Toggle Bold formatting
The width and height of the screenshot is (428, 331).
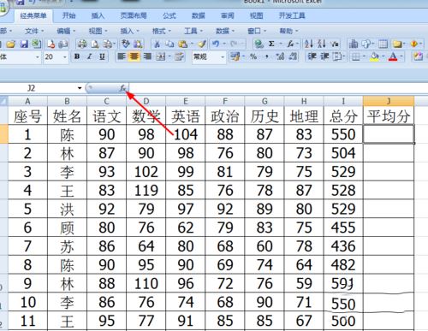[77, 56]
